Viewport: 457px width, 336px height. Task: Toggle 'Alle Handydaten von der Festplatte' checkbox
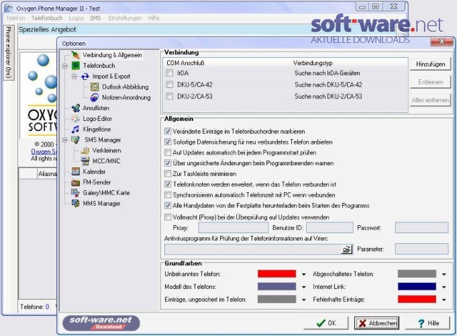pos(168,205)
